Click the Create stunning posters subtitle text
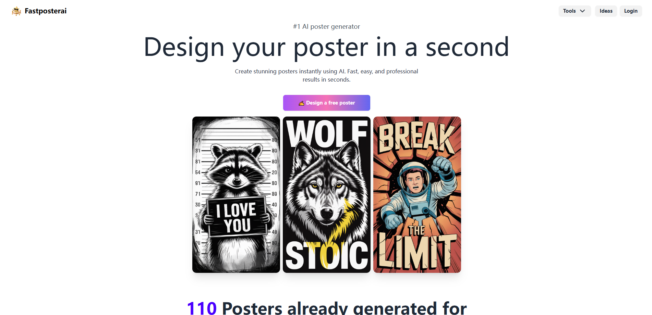This screenshot has height=315, width=652. click(x=326, y=75)
